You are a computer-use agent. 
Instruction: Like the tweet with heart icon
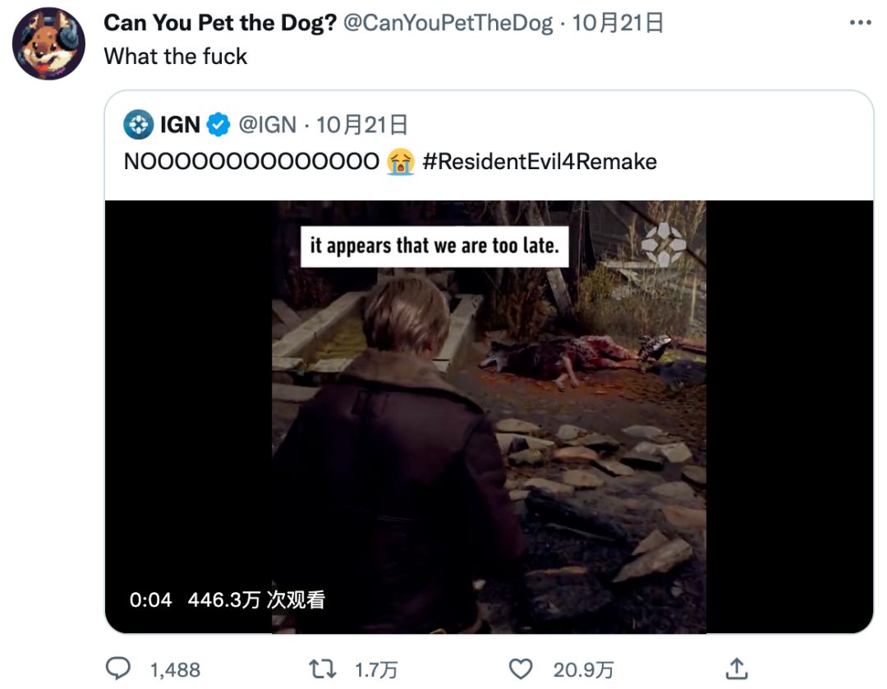(x=521, y=668)
